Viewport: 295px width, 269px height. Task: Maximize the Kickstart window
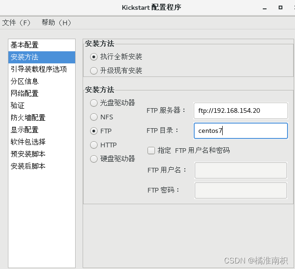pos(281,7)
